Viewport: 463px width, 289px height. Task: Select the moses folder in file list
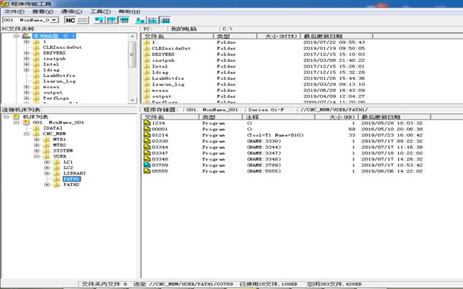pyautogui.click(x=160, y=91)
